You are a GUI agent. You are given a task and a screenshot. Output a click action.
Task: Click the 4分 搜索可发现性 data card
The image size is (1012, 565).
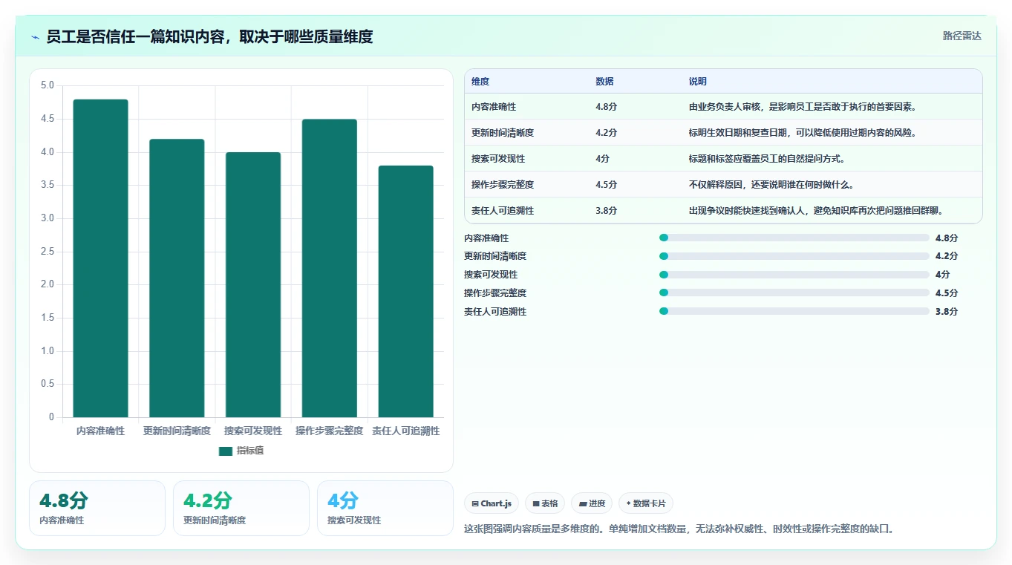tap(385, 508)
